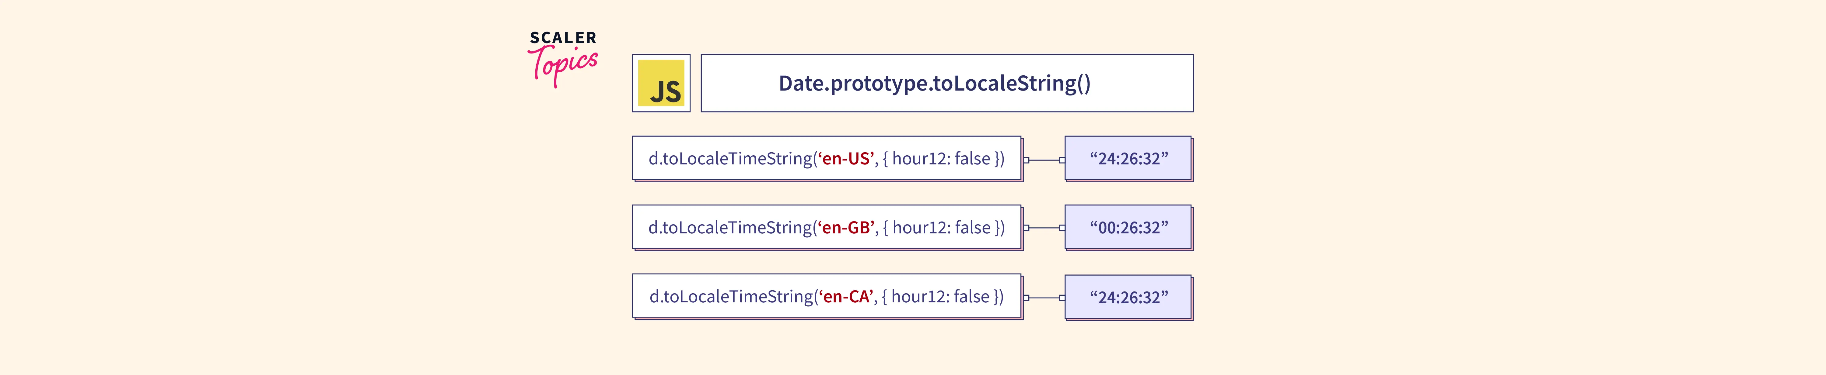
Task: Click connector node left of en-CA result
Action: (x=1062, y=298)
